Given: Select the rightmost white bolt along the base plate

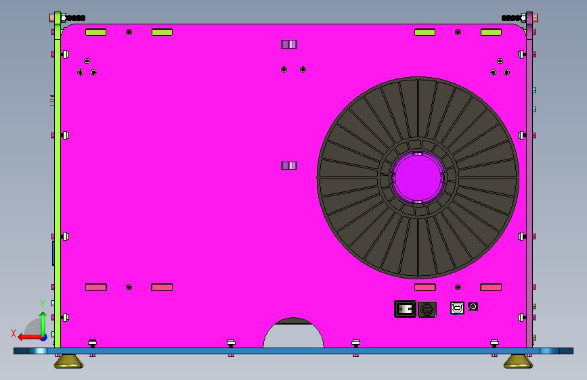Looking at the screenshot, I should point(494,343).
